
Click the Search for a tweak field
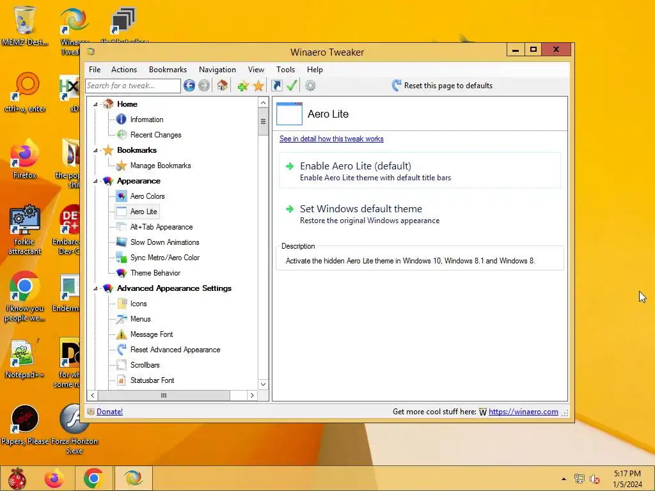(x=133, y=86)
